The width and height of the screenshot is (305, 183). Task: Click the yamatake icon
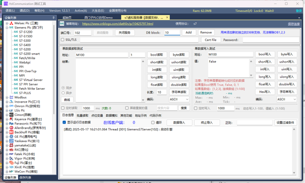click(x=11, y=145)
